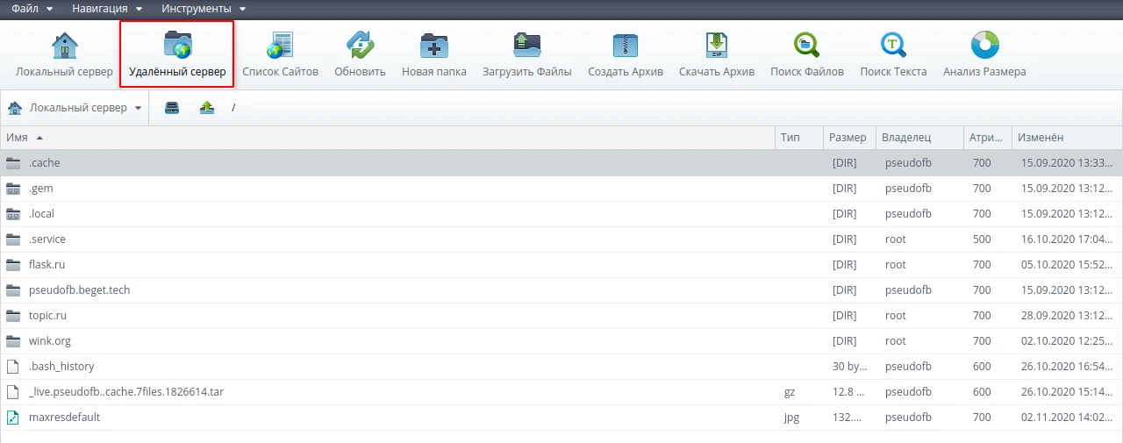This screenshot has height=443, width=1123.
Task: Open the Список Сайтов list
Action: click(x=280, y=45)
